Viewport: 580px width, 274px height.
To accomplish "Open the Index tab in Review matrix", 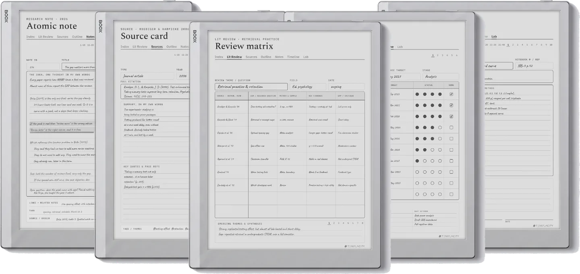I will click(219, 57).
